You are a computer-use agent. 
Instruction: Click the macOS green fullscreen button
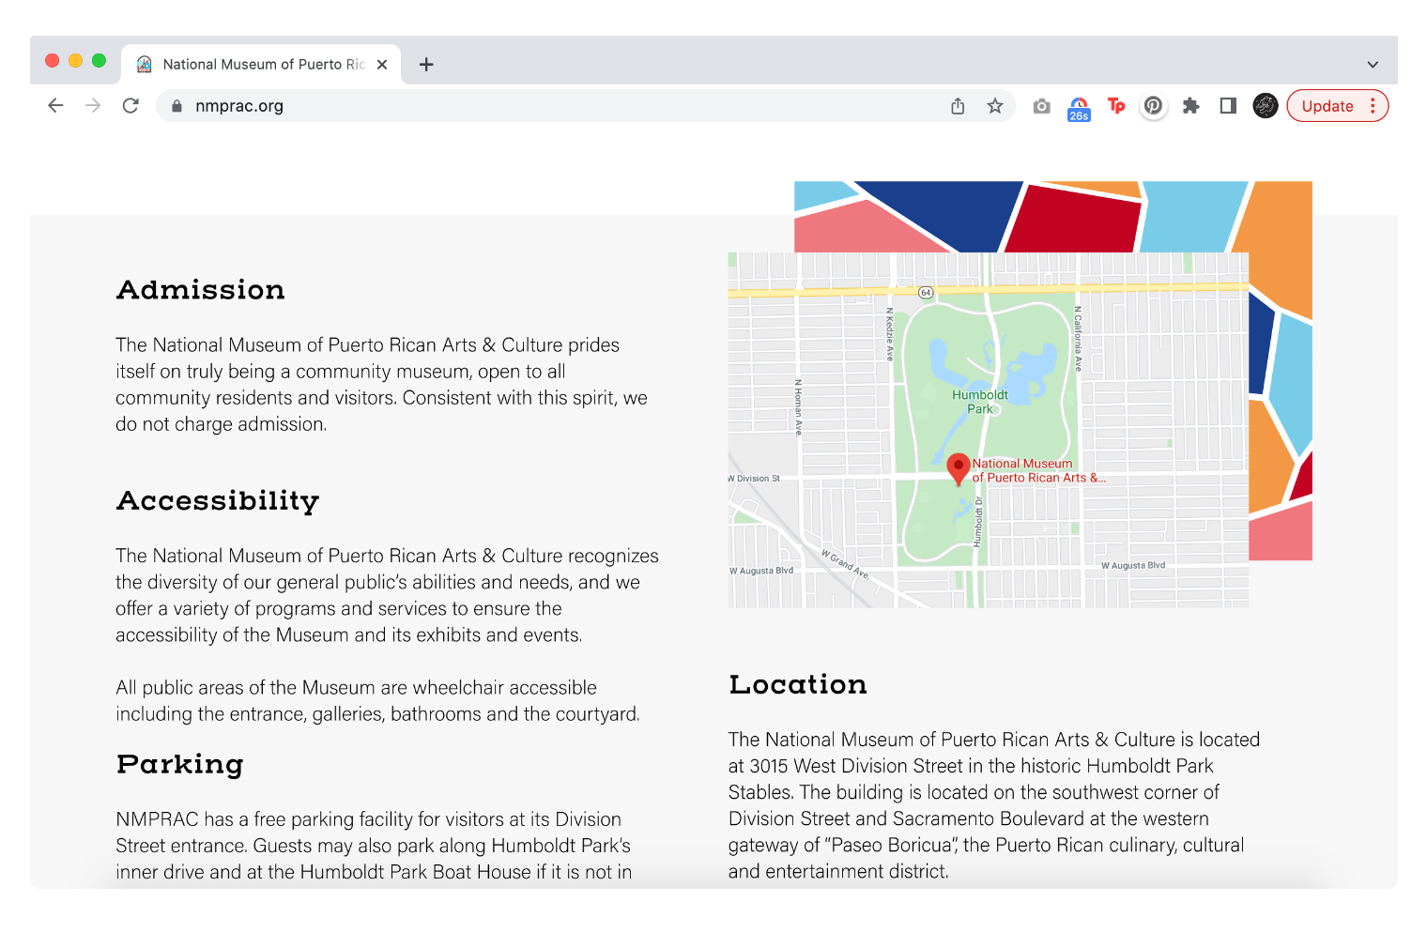(99, 61)
